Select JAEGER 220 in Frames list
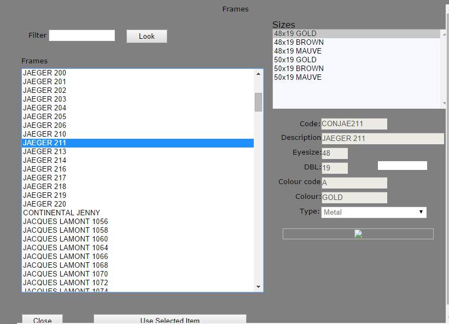The image size is (449, 324). (x=138, y=204)
